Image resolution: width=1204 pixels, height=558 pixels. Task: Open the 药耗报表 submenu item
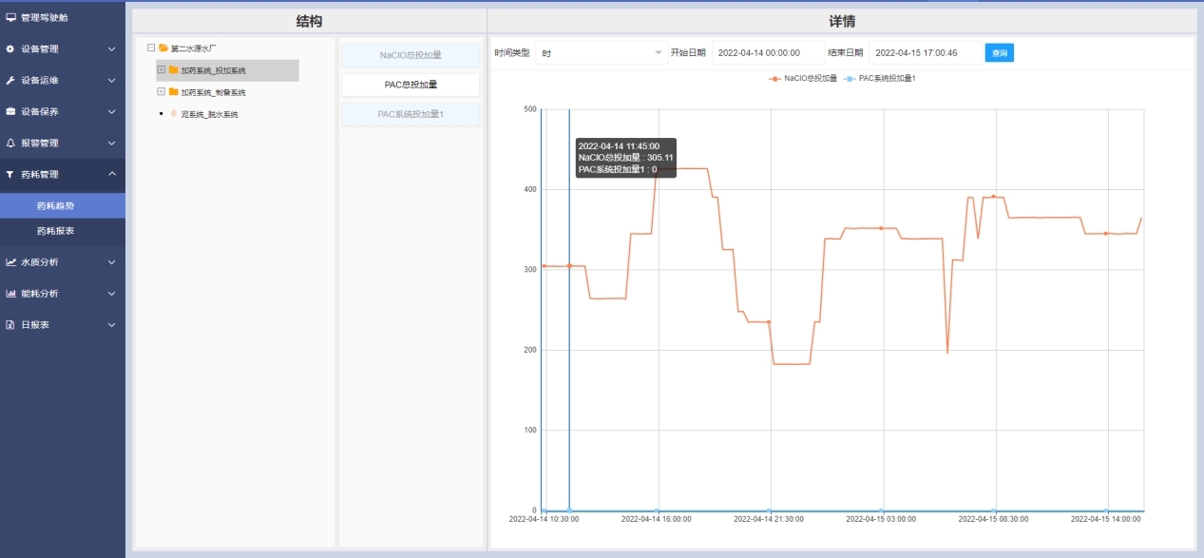(55, 231)
